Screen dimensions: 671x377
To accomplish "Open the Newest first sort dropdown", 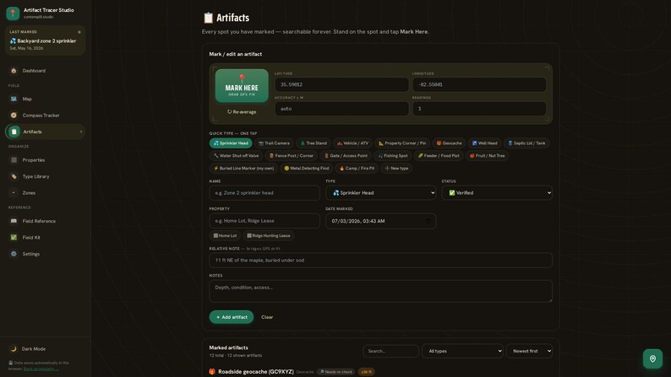I will (x=529, y=351).
